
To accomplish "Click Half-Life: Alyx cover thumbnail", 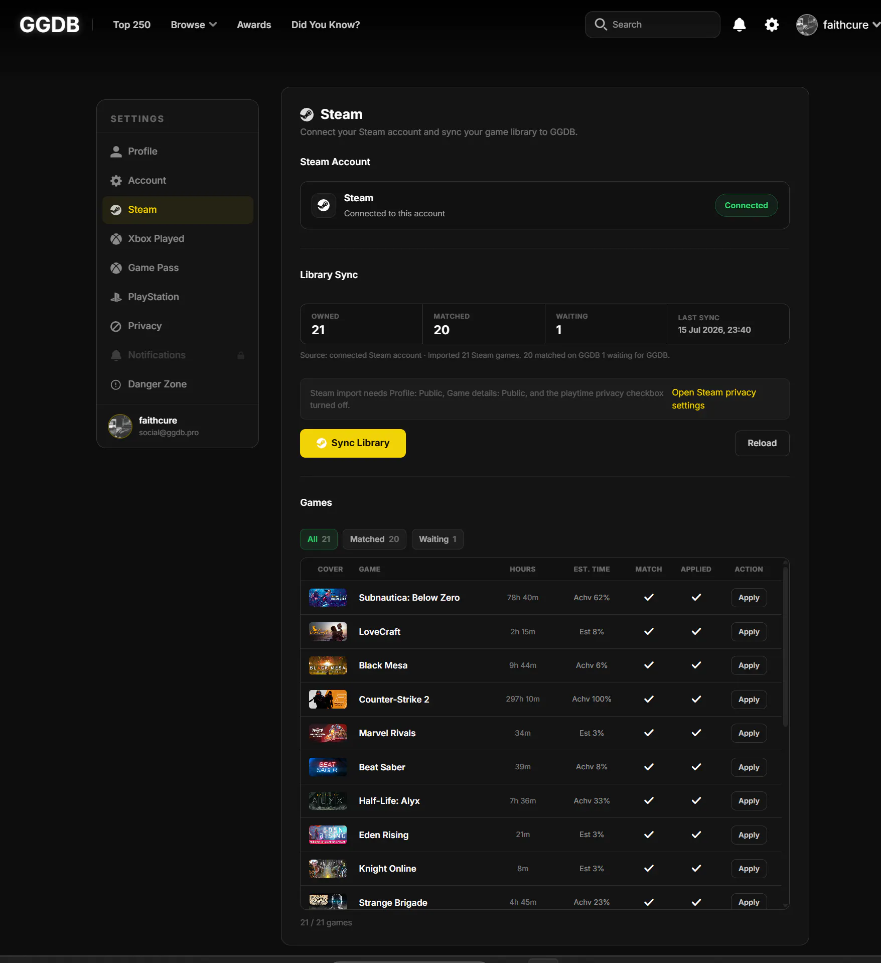I will pos(328,801).
